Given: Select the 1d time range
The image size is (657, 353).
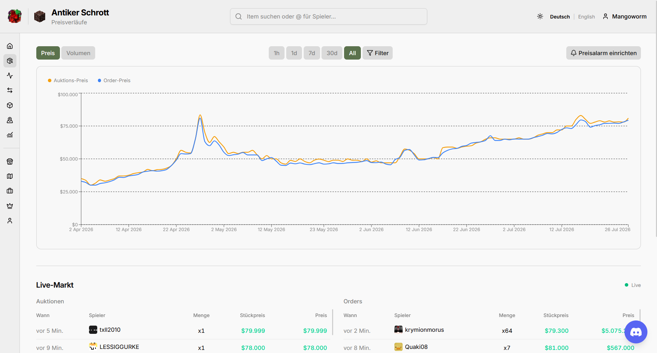Looking at the screenshot, I should 294,53.
